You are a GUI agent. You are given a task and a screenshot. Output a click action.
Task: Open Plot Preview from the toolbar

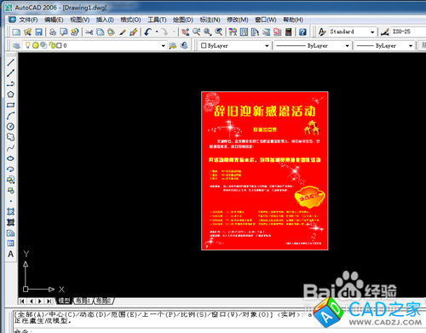64,32
